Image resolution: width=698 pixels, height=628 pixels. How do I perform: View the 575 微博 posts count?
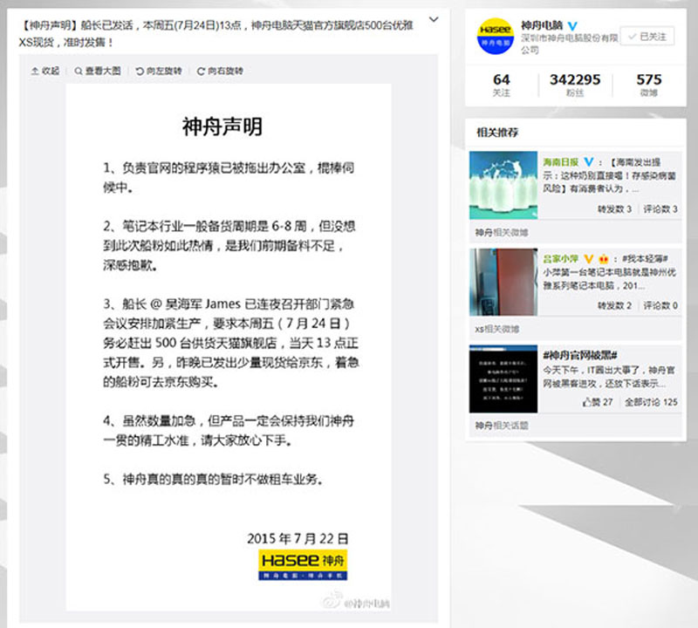(648, 85)
